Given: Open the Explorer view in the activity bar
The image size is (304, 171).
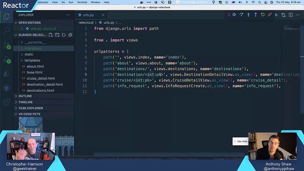Looking at the screenshot, I should click(x=6, y=17).
